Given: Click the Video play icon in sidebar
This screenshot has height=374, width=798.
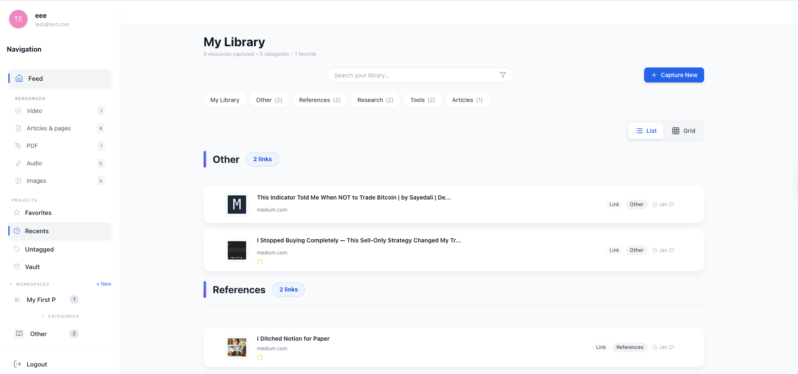Looking at the screenshot, I should [18, 111].
